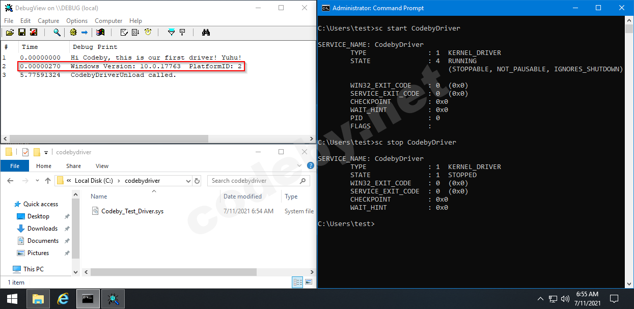Toggle Capture Win32 Windows-flag icon

click(x=100, y=32)
